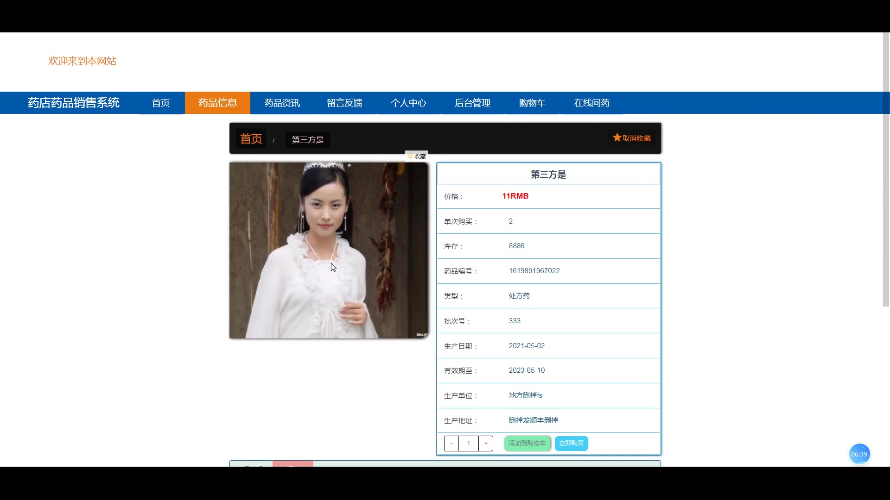Click the product photo thumbnail
This screenshot has width=890, height=500.
tap(329, 250)
